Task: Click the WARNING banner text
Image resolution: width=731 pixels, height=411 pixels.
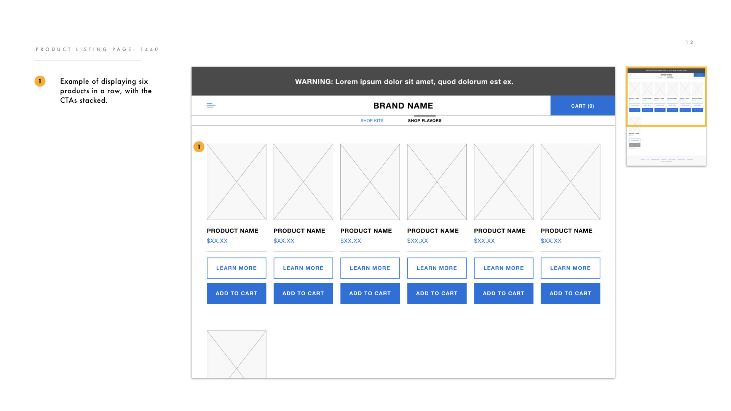Action: pyautogui.click(x=404, y=81)
